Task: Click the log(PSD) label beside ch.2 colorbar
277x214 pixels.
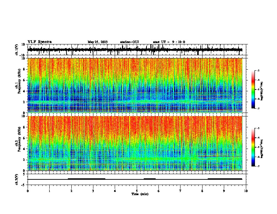Action: click(262, 149)
